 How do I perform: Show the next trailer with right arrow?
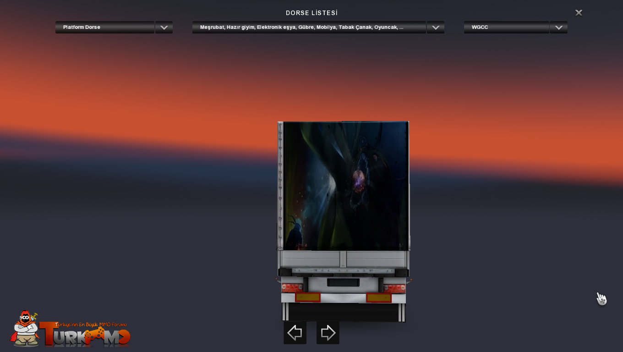pos(328,333)
